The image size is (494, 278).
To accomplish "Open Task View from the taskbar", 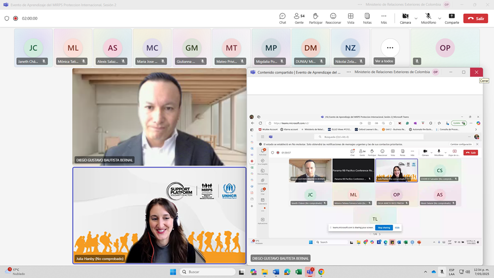I will (x=242, y=272).
